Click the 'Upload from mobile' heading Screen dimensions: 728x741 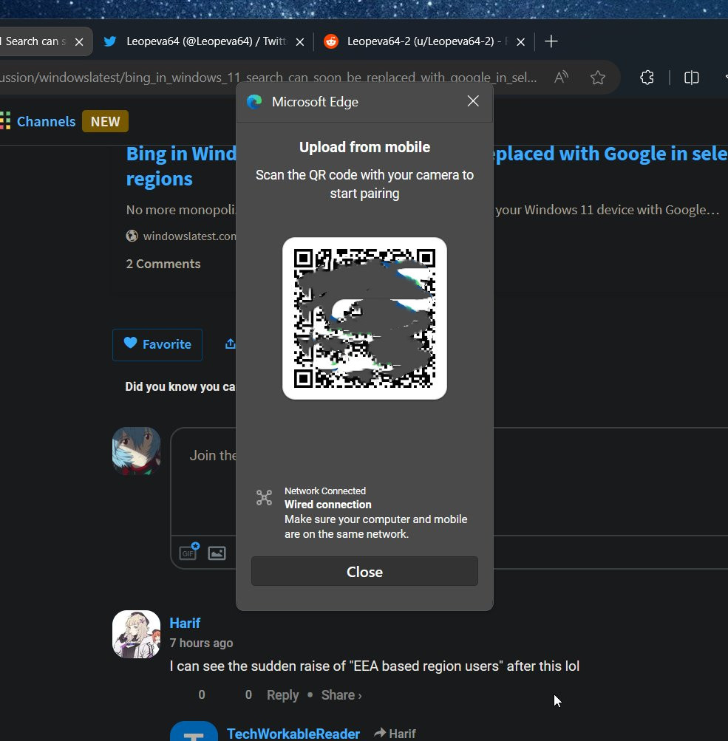tap(364, 147)
